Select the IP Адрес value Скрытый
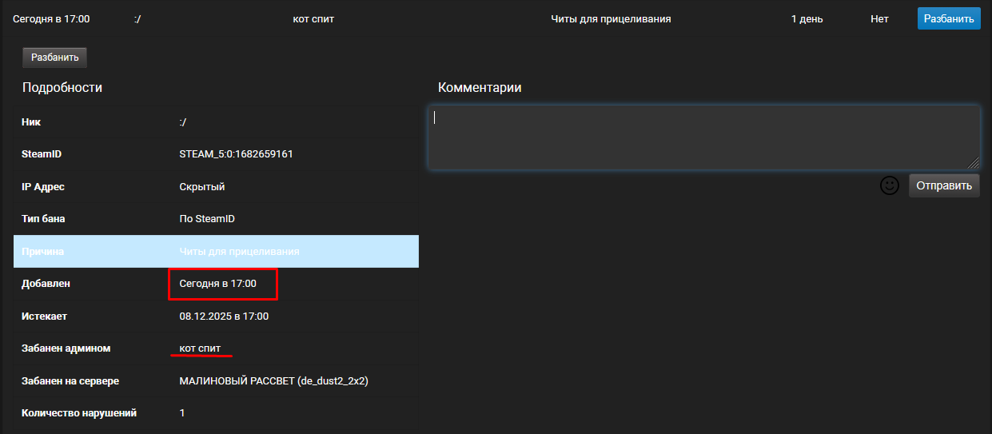The width and height of the screenshot is (992, 434). pos(201,186)
